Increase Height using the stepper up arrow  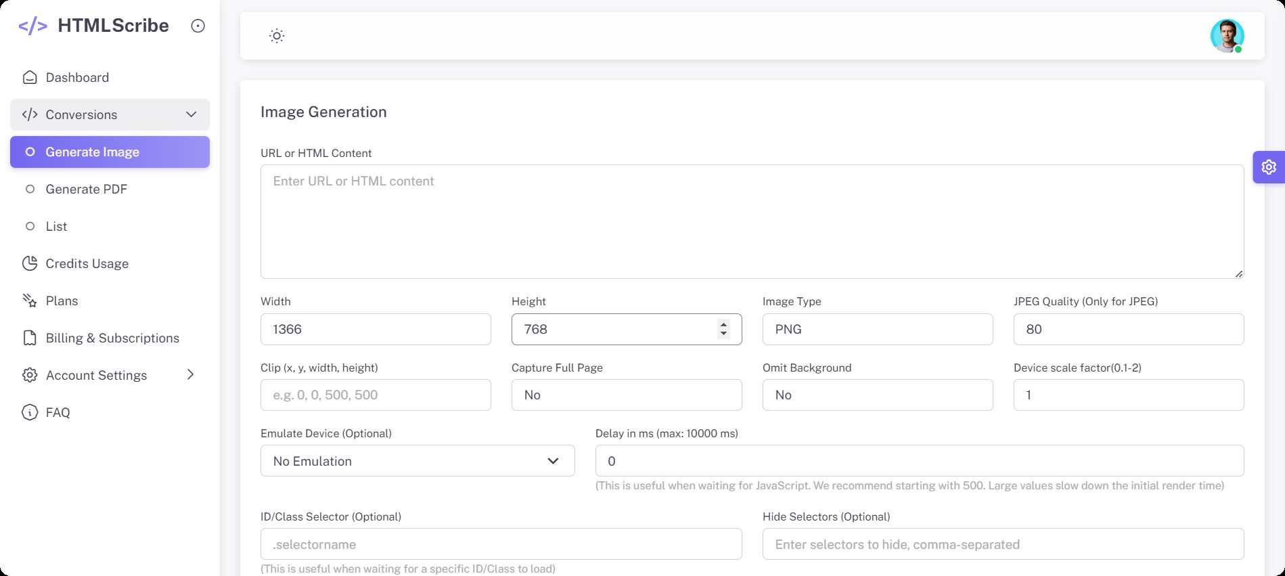pos(723,324)
